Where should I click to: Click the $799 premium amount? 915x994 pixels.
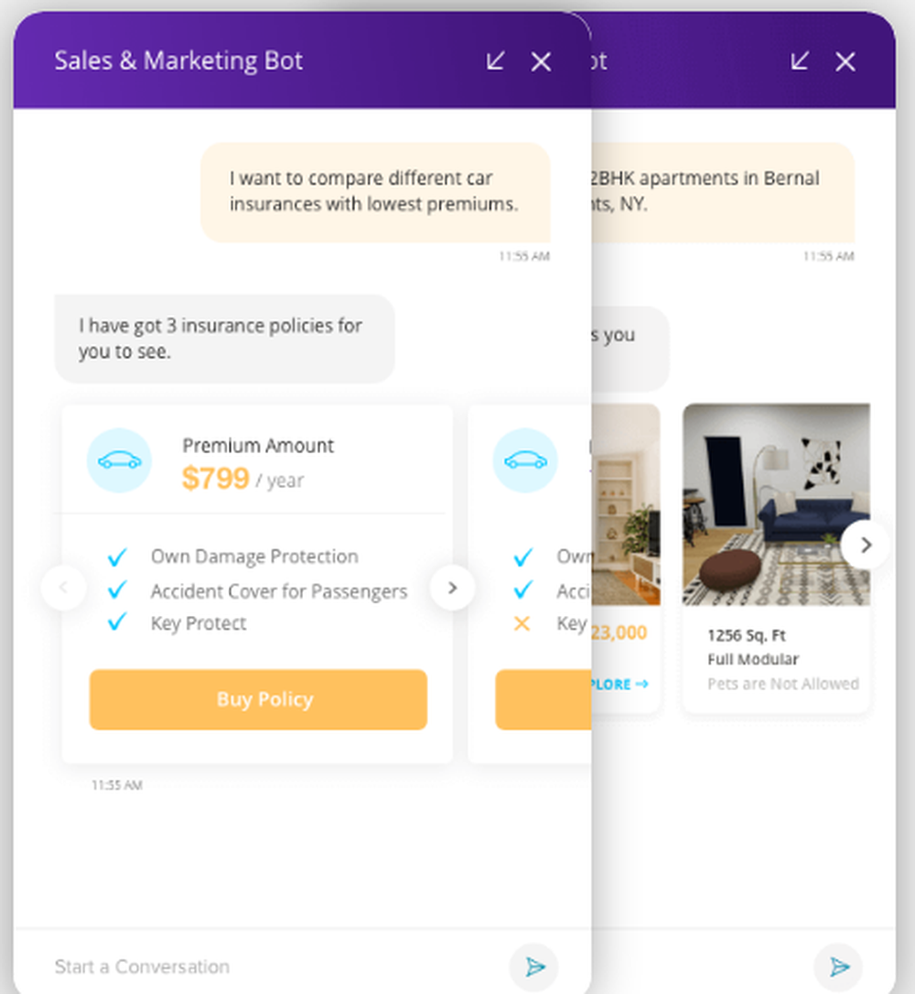click(x=216, y=478)
